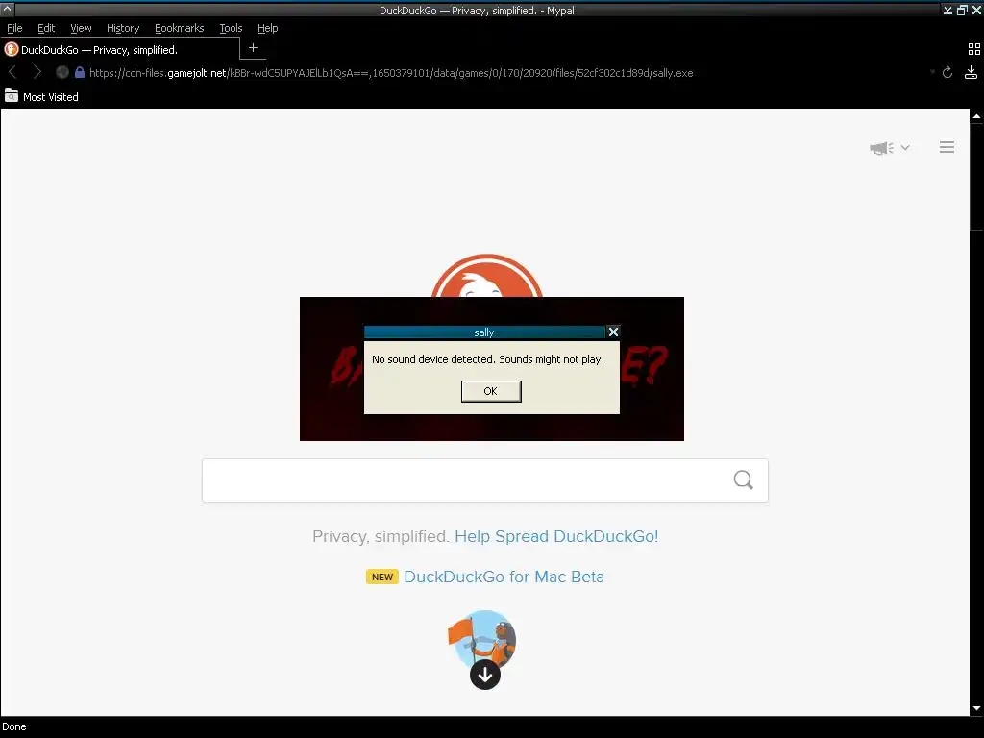Viewport: 984px width, 738px height.
Task: Reload the page with refresh icon
Action: 947,73
